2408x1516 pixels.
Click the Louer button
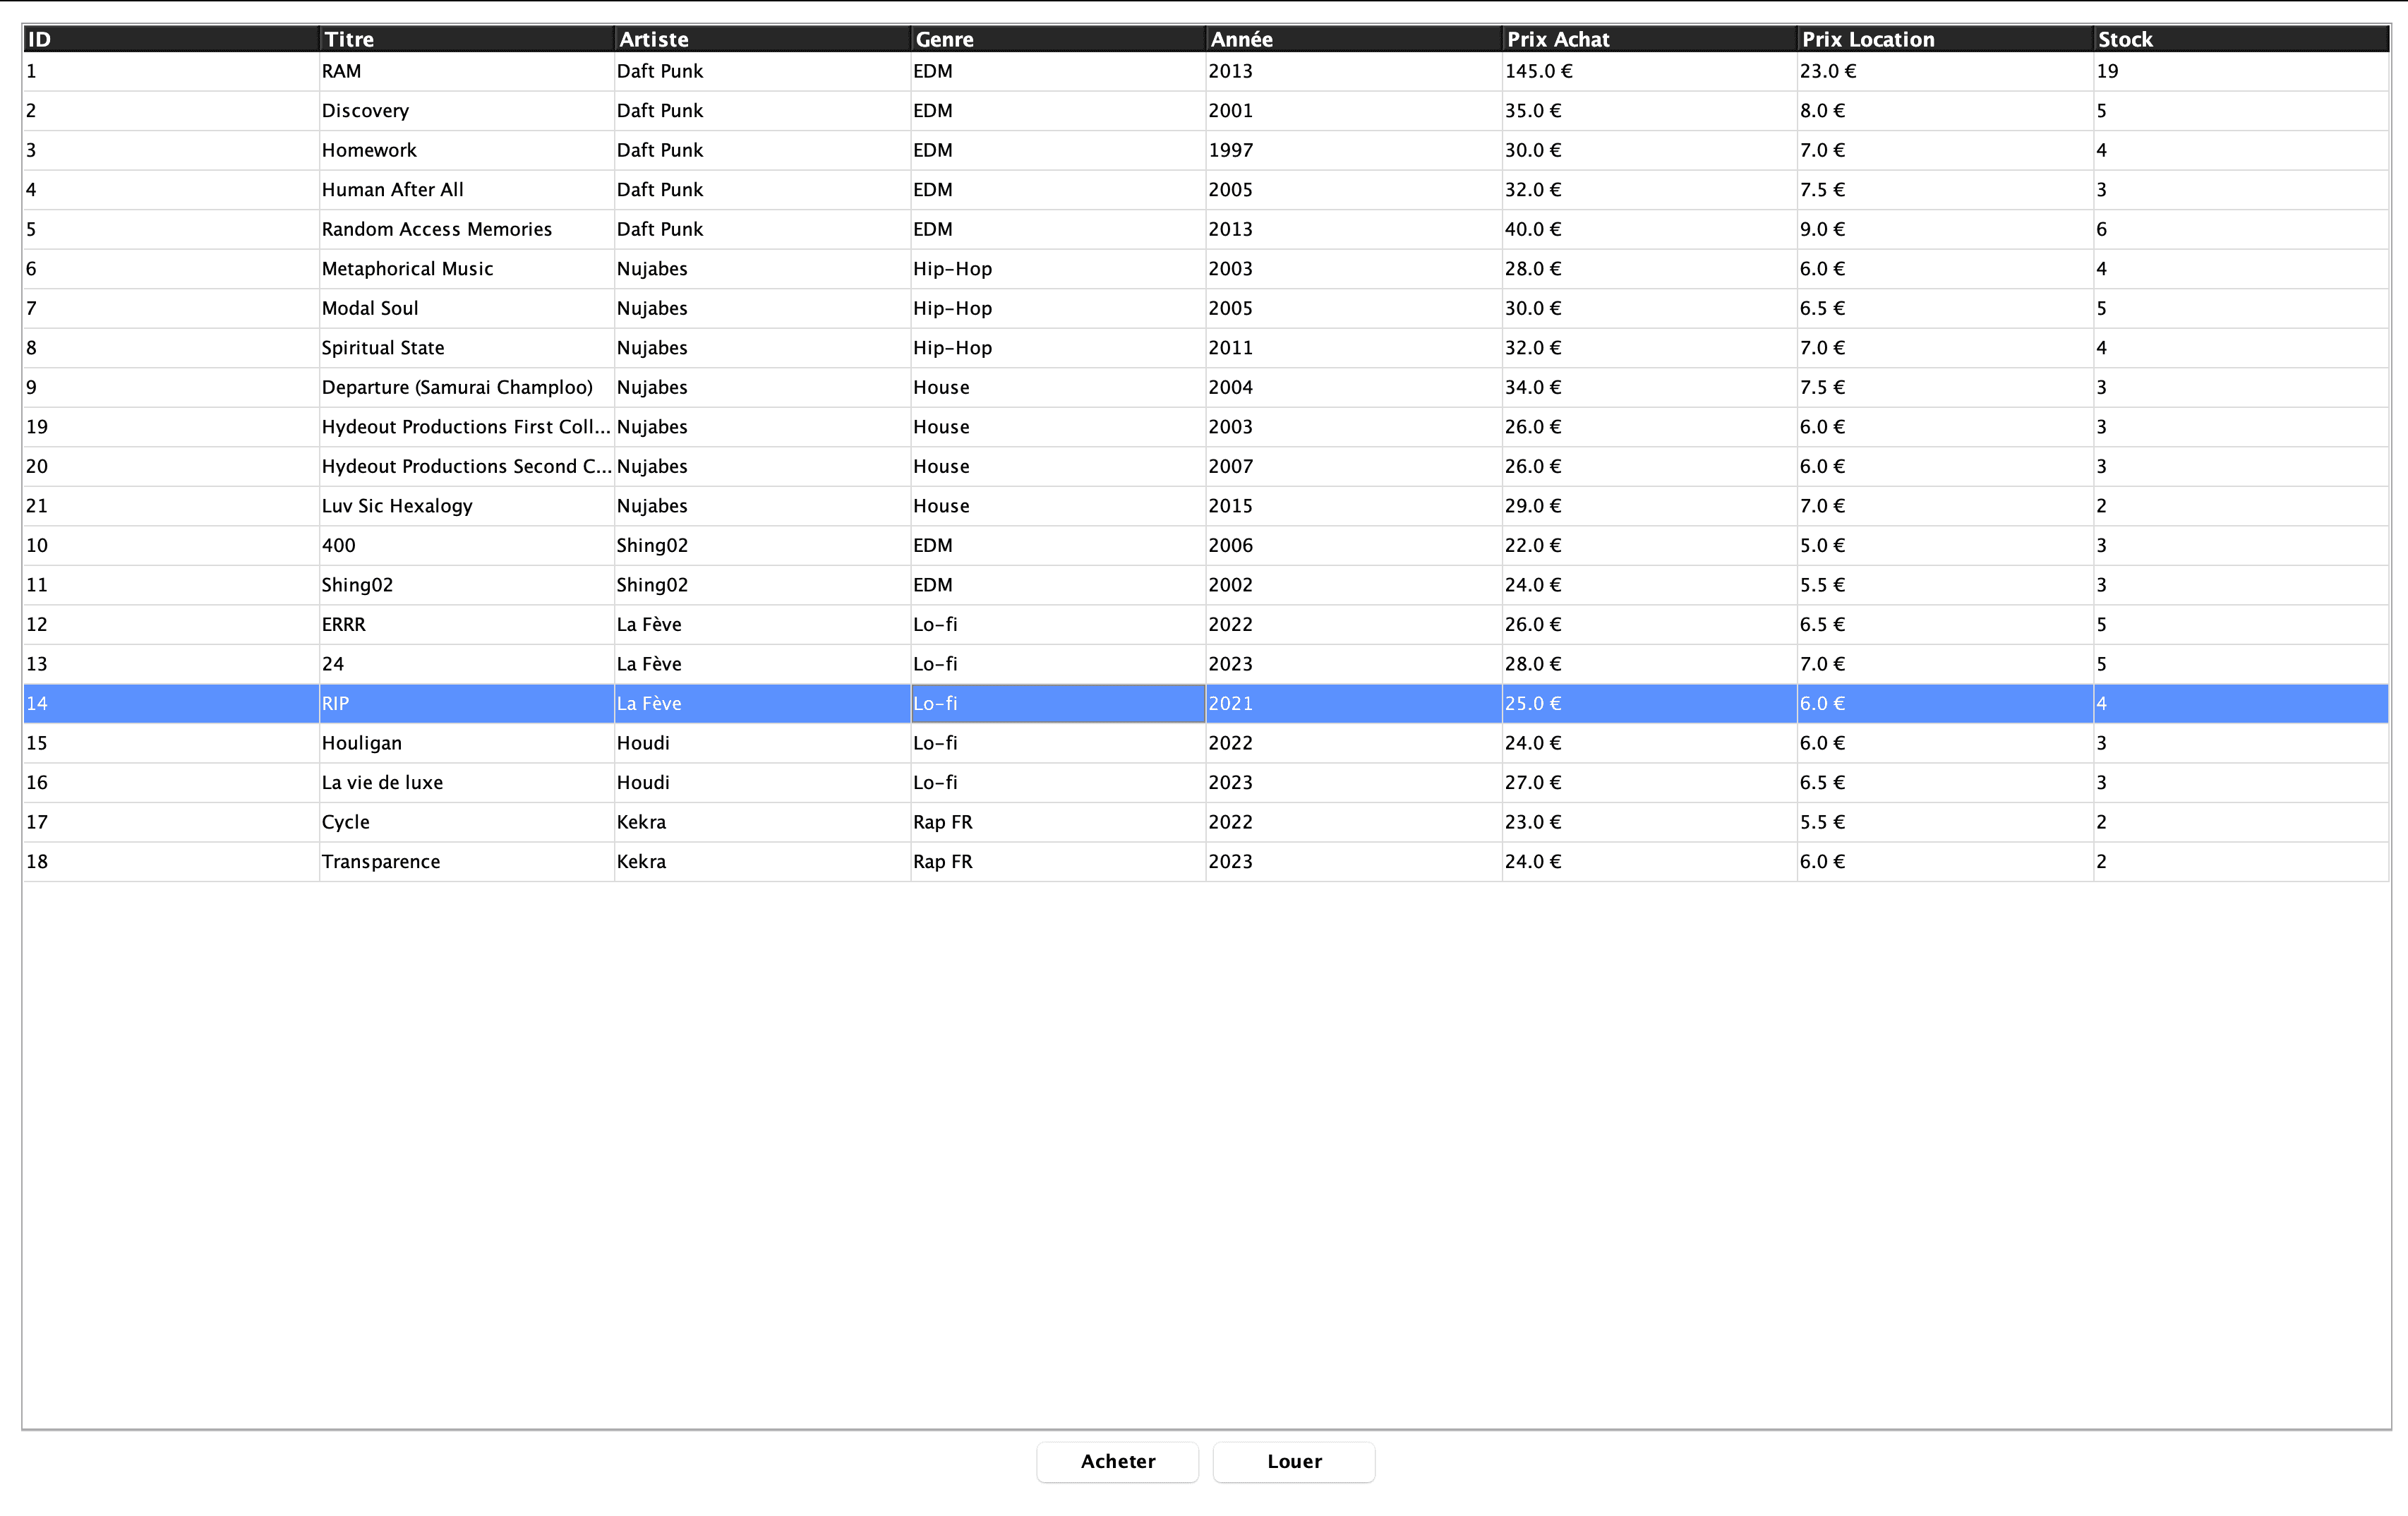coord(1293,1461)
